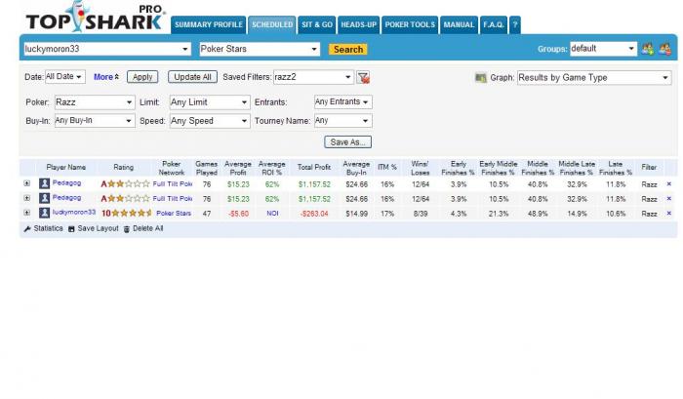The width and height of the screenshot is (683, 399).
Task: Collapse filters using the More link
Action: (105, 77)
